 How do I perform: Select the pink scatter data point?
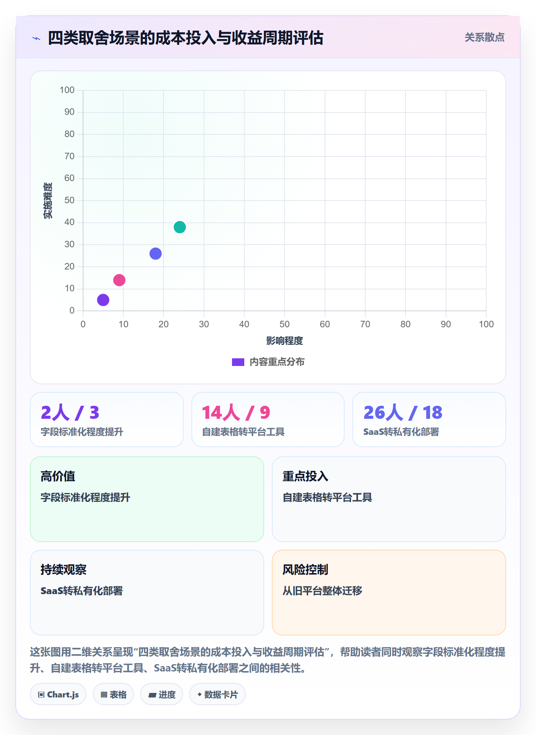(x=119, y=280)
